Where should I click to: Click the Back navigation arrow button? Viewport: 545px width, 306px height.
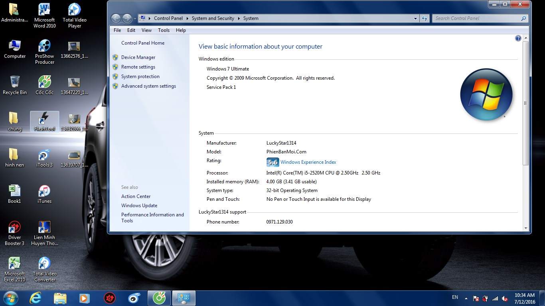click(x=116, y=18)
